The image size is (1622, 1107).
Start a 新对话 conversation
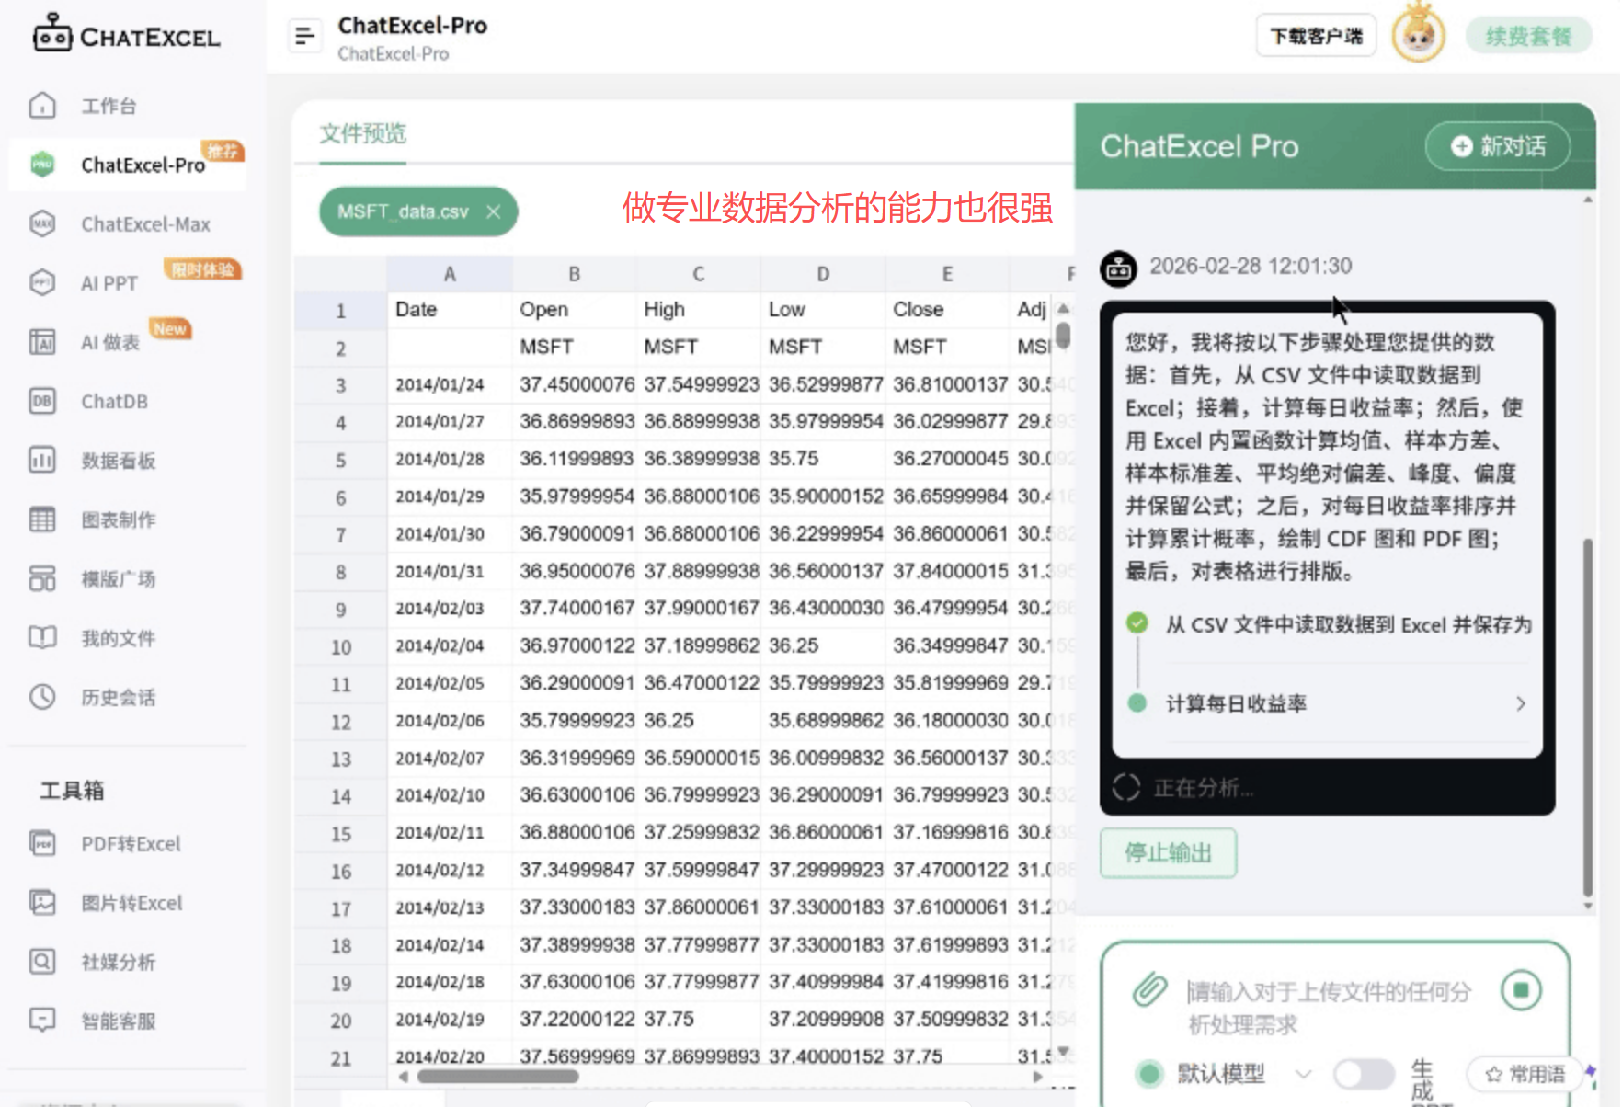point(1498,145)
